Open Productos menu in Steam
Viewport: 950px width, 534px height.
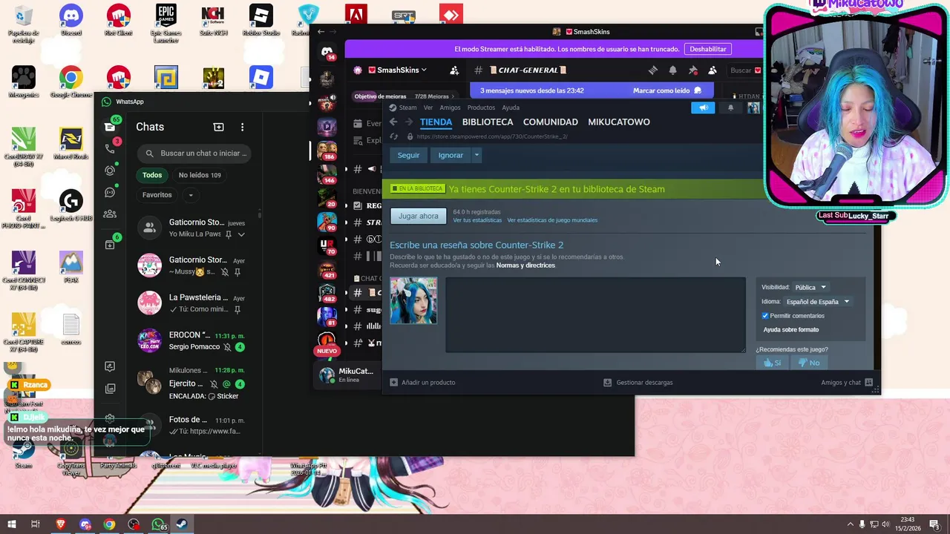[481, 108]
